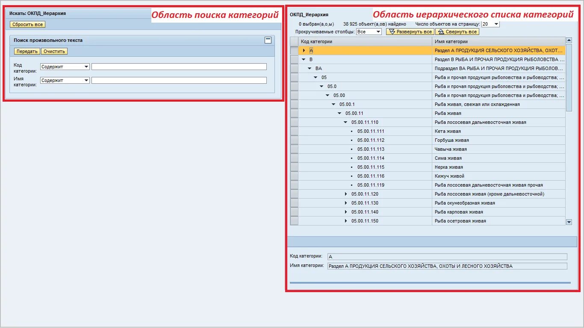Select row marker for 05.00.11.119
The height and width of the screenshot is (328, 584).
[294, 185]
